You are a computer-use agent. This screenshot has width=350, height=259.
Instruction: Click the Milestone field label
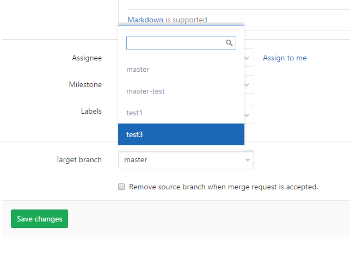pos(85,84)
